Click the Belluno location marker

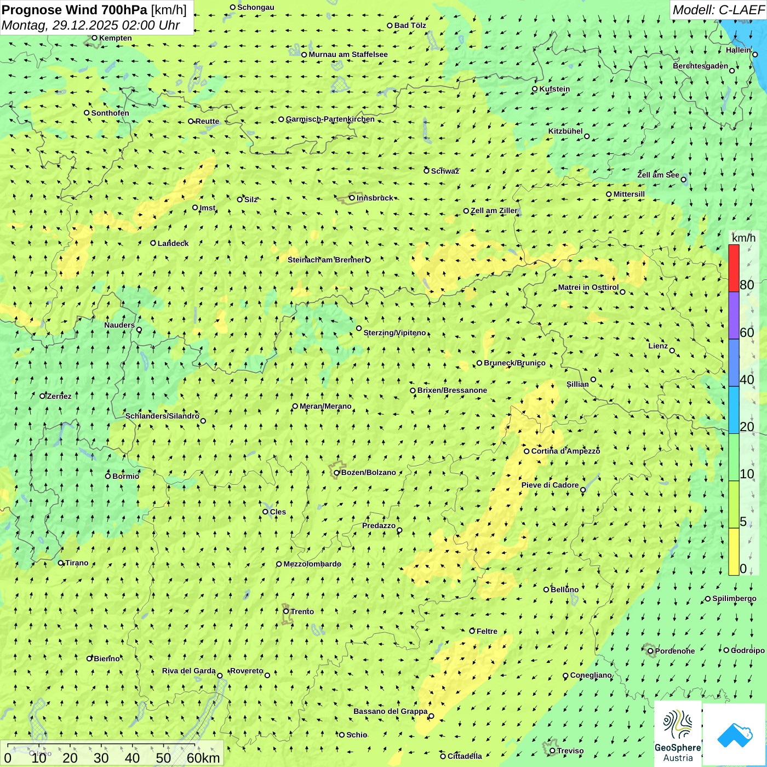(546, 589)
